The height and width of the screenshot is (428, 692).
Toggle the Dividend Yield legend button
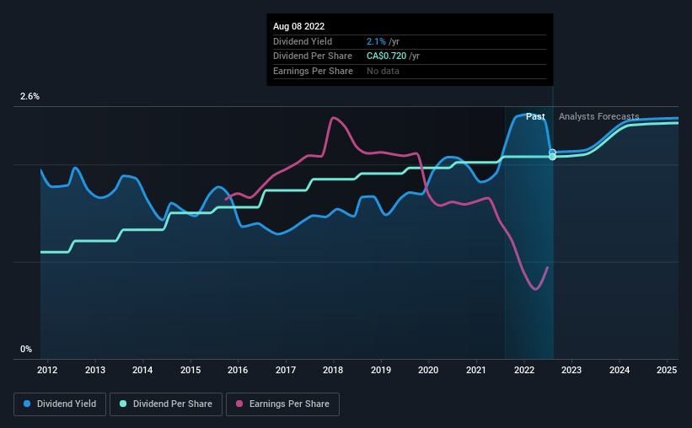[60, 404]
